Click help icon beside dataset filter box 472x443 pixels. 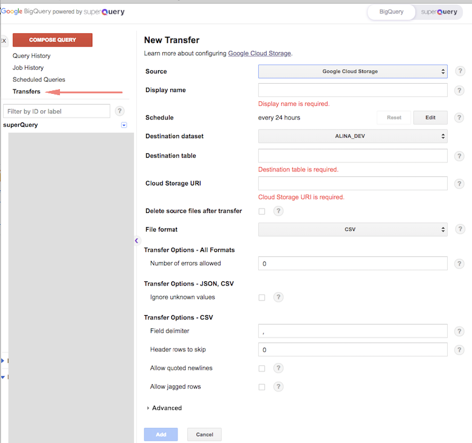(120, 111)
